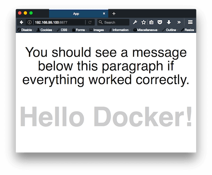This screenshot has height=175, width=212.
Task: Open the site information icon
Action: [x=29, y=22]
